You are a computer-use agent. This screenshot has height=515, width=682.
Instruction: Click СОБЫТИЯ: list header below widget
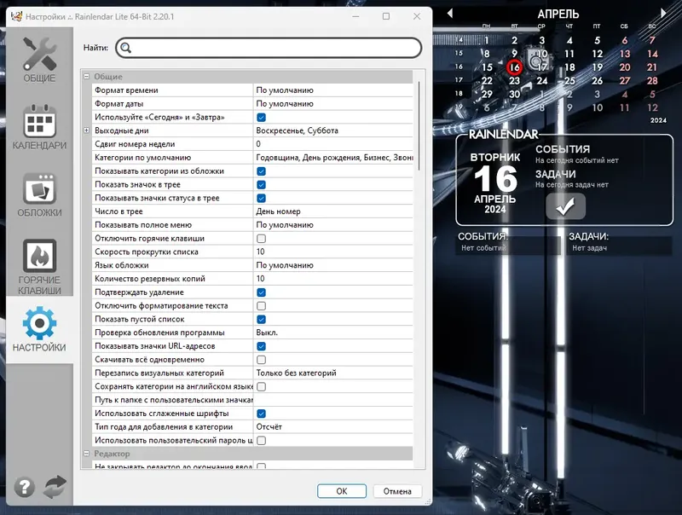point(483,237)
